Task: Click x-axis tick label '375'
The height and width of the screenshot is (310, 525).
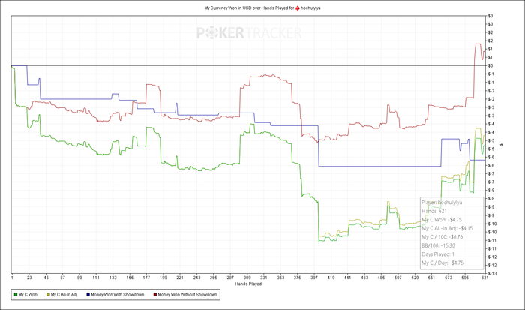Action: tap(297, 278)
